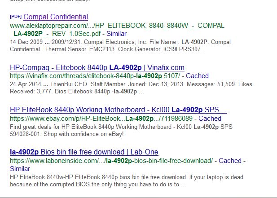
Task: Click the vinafix.com threads green URL
Action: pos(95,76)
